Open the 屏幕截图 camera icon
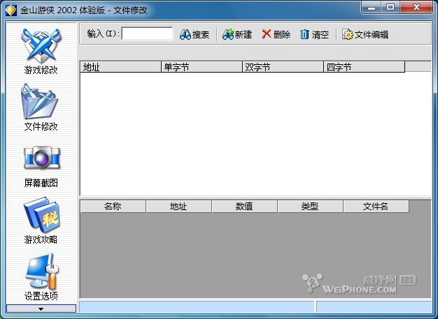 (x=41, y=158)
